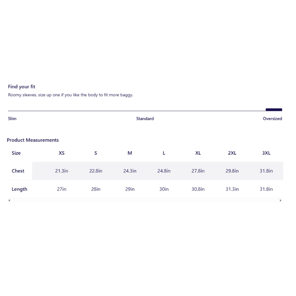Image resolution: width=296 pixels, height=296 pixels.
Task: Click the 24.3in chest value for M
Action: (130, 171)
